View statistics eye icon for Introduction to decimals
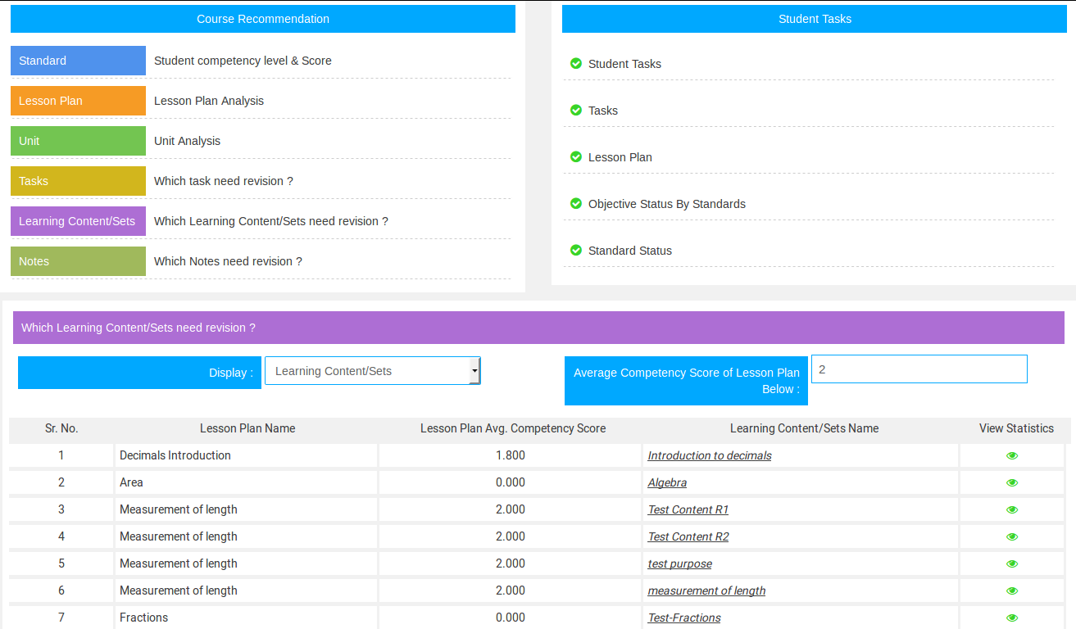This screenshot has height=629, width=1076. coord(1012,456)
